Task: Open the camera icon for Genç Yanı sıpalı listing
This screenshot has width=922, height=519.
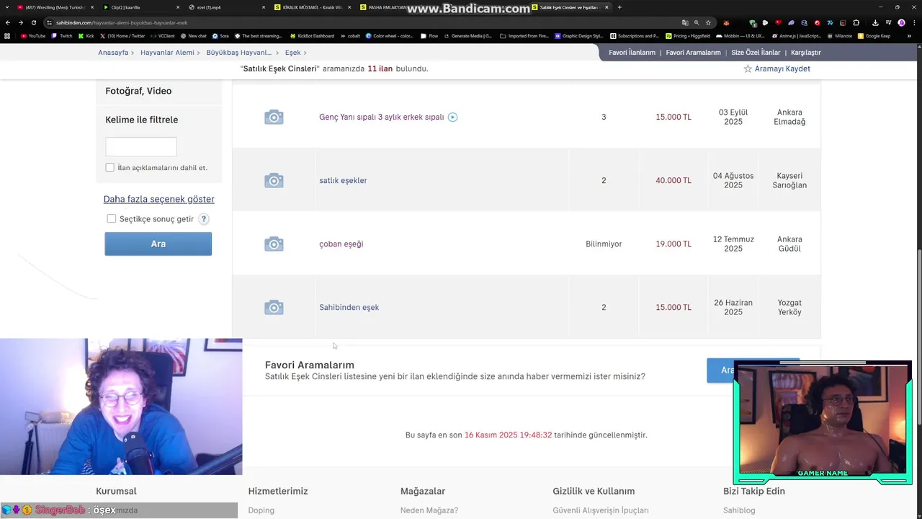Action: [x=274, y=117]
